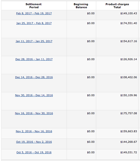This screenshot has width=140, height=161.
Task: Open the Nov 30, 2016 - Dec 14, 2016 settlement
Action: click(34, 95)
